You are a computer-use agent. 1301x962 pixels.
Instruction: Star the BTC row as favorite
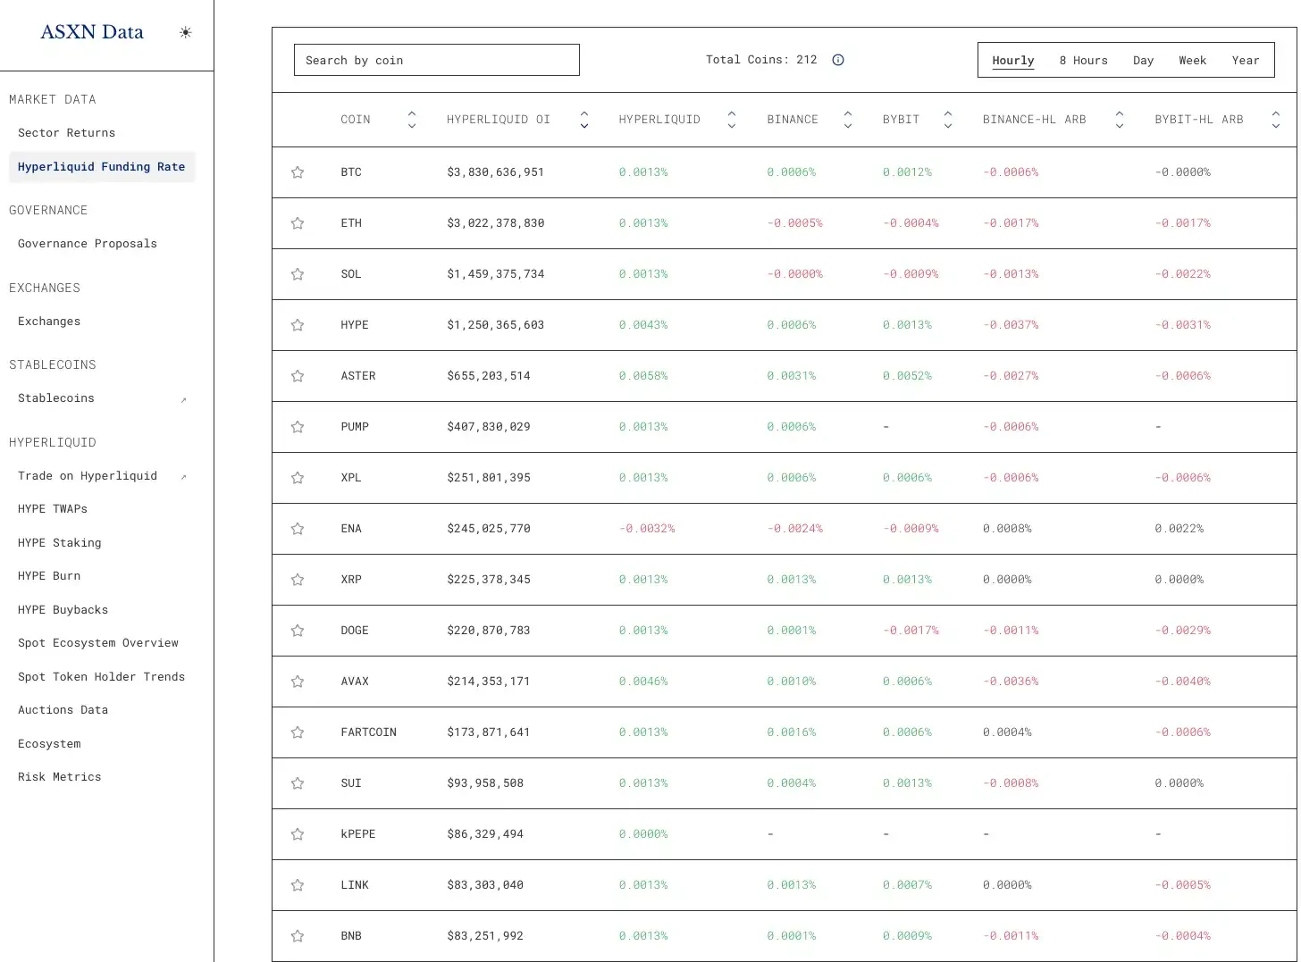point(297,172)
